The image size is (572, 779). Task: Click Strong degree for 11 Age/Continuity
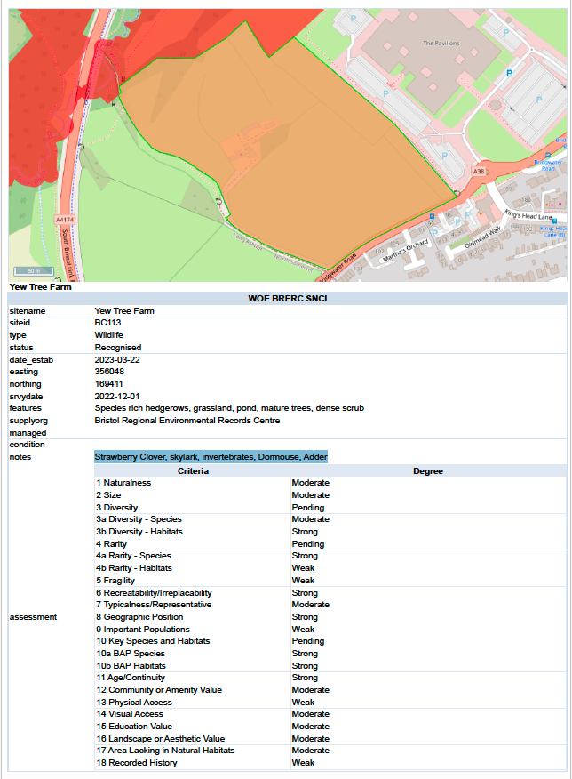[305, 678]
